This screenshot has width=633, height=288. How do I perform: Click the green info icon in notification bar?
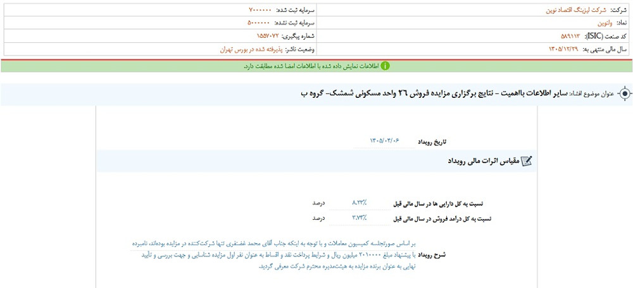(385, 66)
